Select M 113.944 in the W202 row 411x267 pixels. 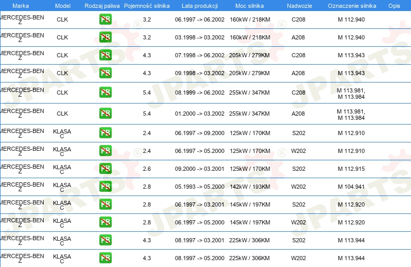point(351,258)
